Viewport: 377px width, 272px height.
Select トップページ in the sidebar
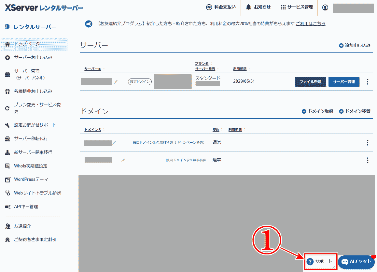point(34,44)
